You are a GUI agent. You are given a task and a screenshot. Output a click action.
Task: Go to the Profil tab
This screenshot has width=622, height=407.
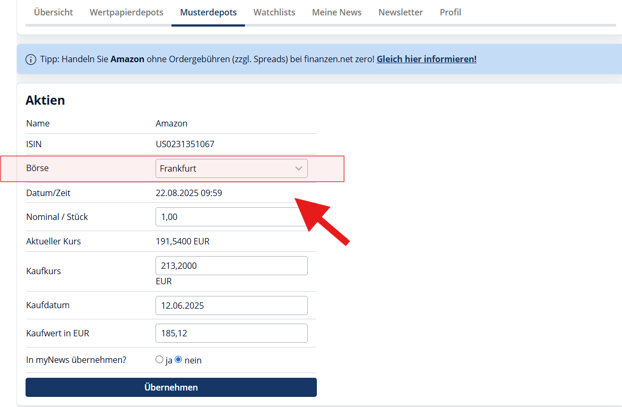[450, 12]
